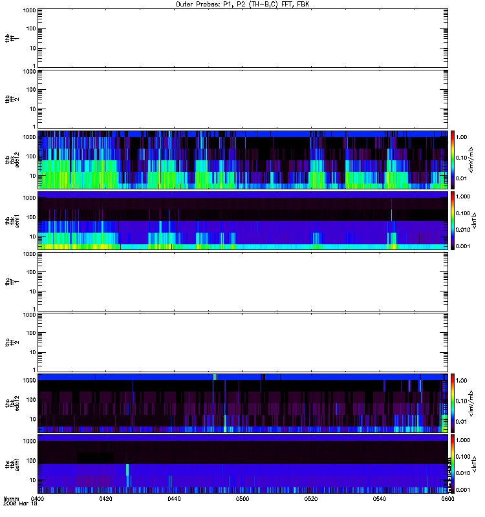Click the 0.010 value on thc scm1 color bar

coord(463,473)
